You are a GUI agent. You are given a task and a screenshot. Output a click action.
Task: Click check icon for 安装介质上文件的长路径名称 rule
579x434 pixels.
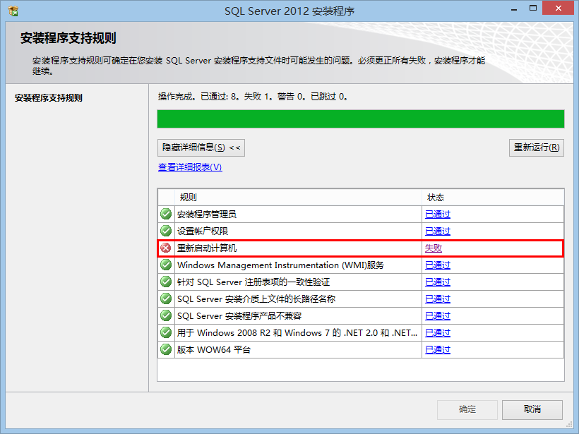coord(166,299)
